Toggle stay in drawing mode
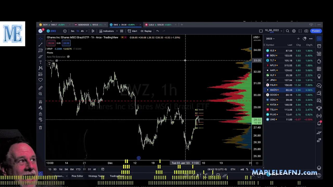The width and height of the screenshot is (333, 187). [41, 108]
